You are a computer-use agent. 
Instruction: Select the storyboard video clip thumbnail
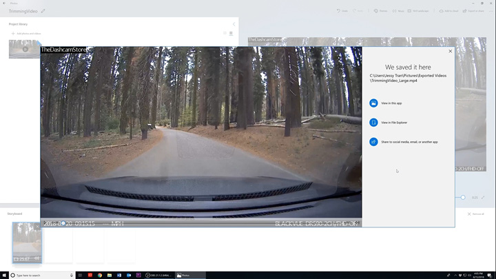pyautogui.click(x=27, y=241)
